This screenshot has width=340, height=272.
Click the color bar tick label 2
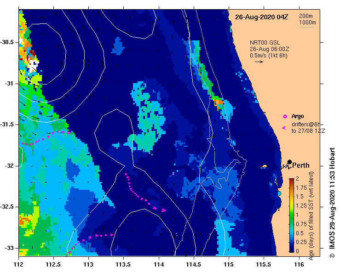pos(297,178)
